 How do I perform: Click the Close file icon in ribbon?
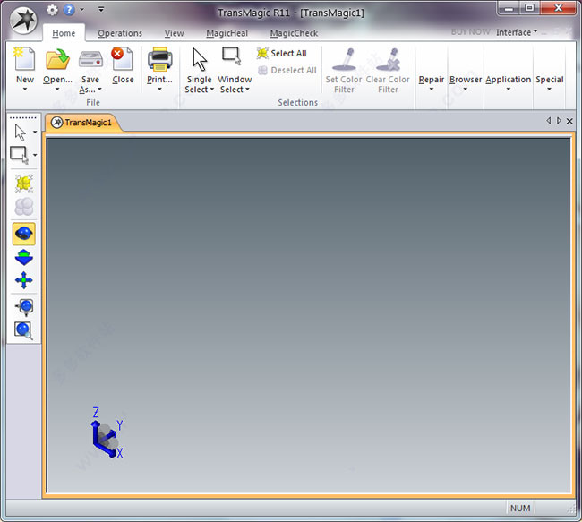click(122, 68)
